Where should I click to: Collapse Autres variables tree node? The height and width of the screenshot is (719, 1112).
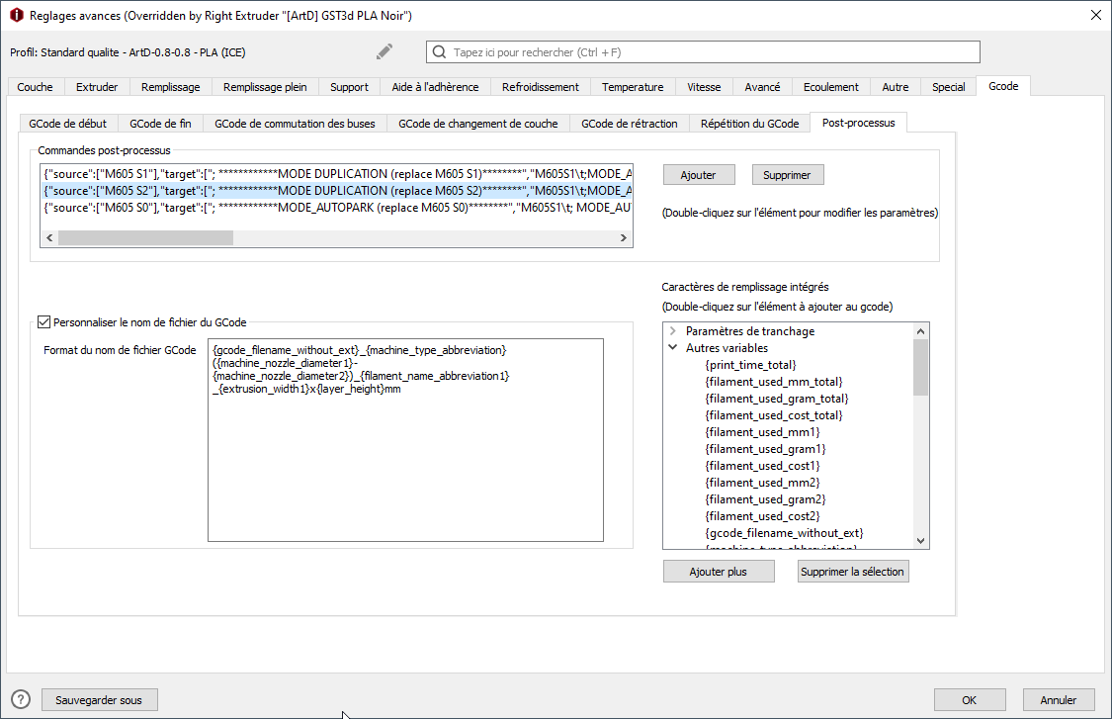673,348
